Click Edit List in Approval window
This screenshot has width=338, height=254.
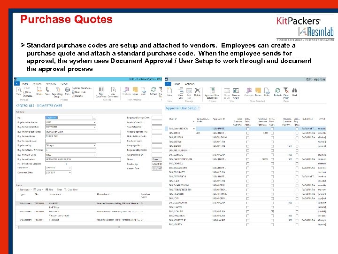pos(189,93)
